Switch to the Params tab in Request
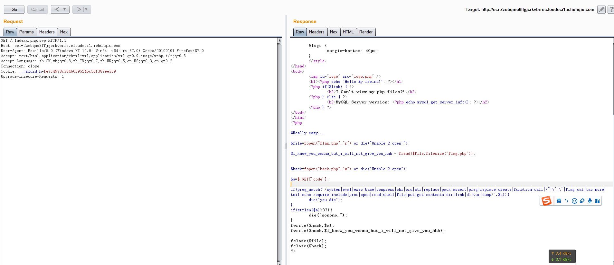This screenshot has height=265, width=614. (26, 32)
